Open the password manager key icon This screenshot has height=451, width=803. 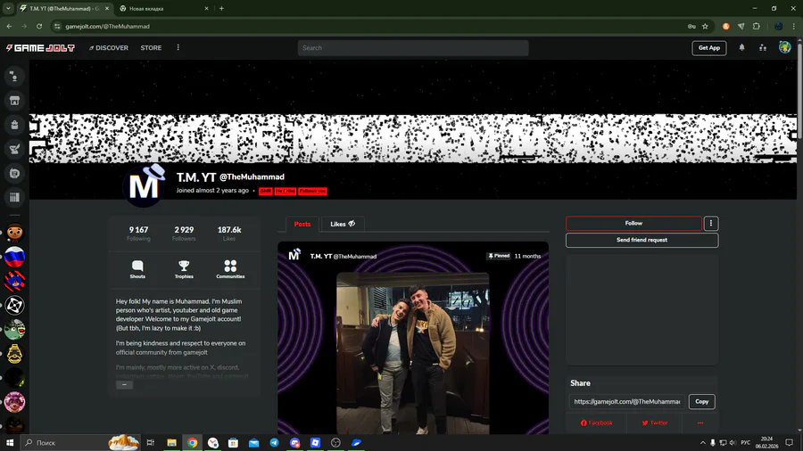coord(691,26)
